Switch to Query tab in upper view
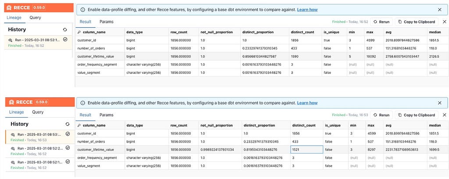 [x=35, y=18]
